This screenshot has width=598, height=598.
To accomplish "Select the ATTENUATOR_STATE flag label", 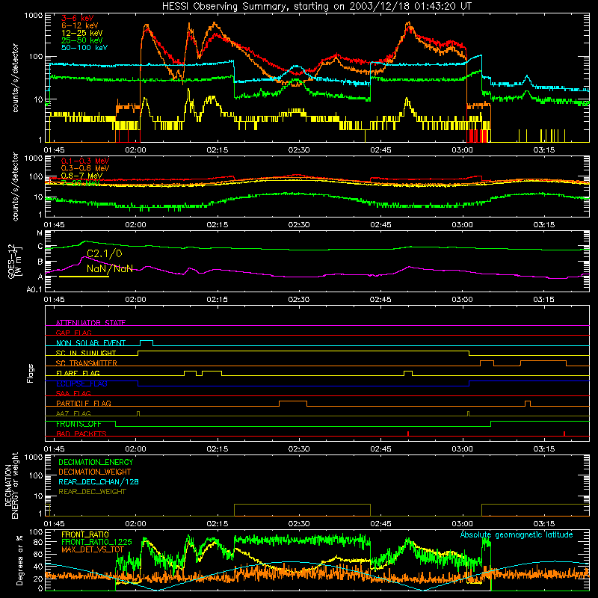I will 90,323.
